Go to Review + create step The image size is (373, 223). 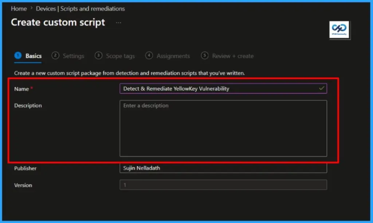(x=227, y=56)
